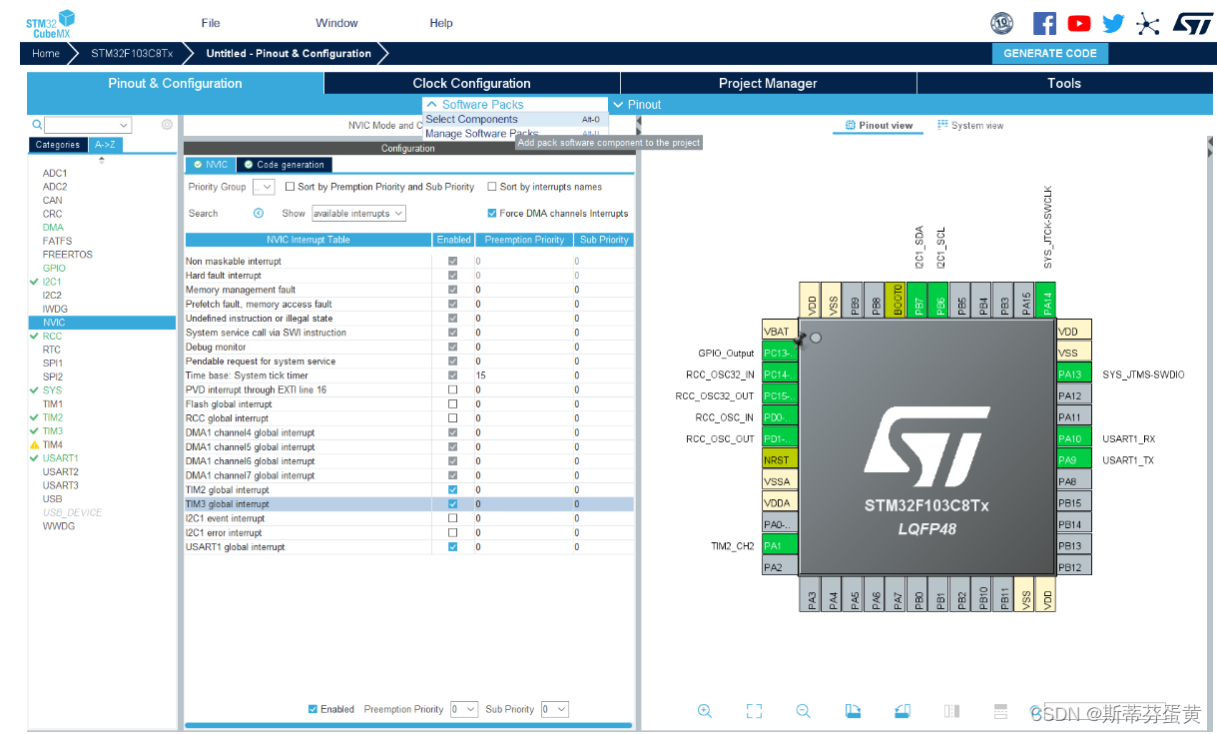Switch to Clock Configuration tab
This screenshot has width=1217, height=734.
pyautogui.click(x=472, y=83)
